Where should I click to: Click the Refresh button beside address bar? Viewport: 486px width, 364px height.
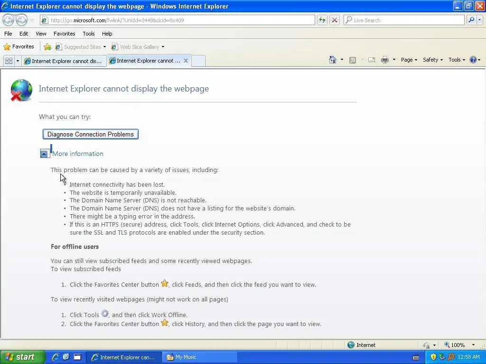tap(322, 20)
